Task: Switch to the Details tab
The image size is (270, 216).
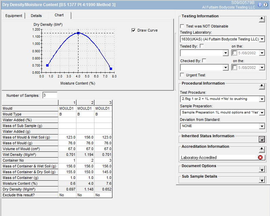Action: pos(36,16)
